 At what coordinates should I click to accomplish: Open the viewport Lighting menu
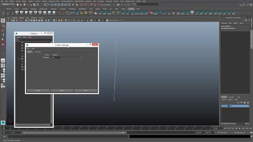pos(21,18)
